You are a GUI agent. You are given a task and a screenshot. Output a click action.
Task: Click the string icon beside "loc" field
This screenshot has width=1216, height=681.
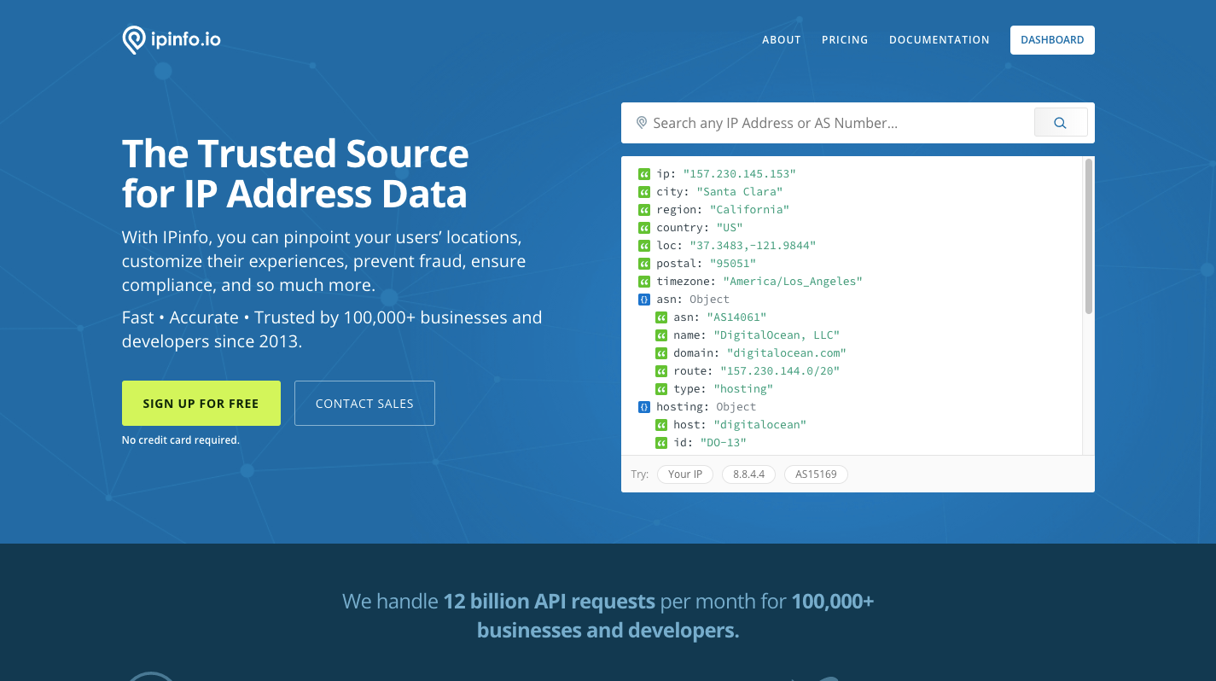point(644,246)
